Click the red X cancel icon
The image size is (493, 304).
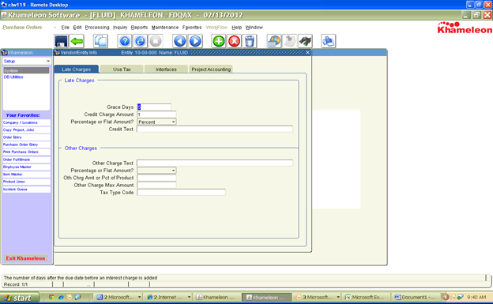click(x=234, y=41)
